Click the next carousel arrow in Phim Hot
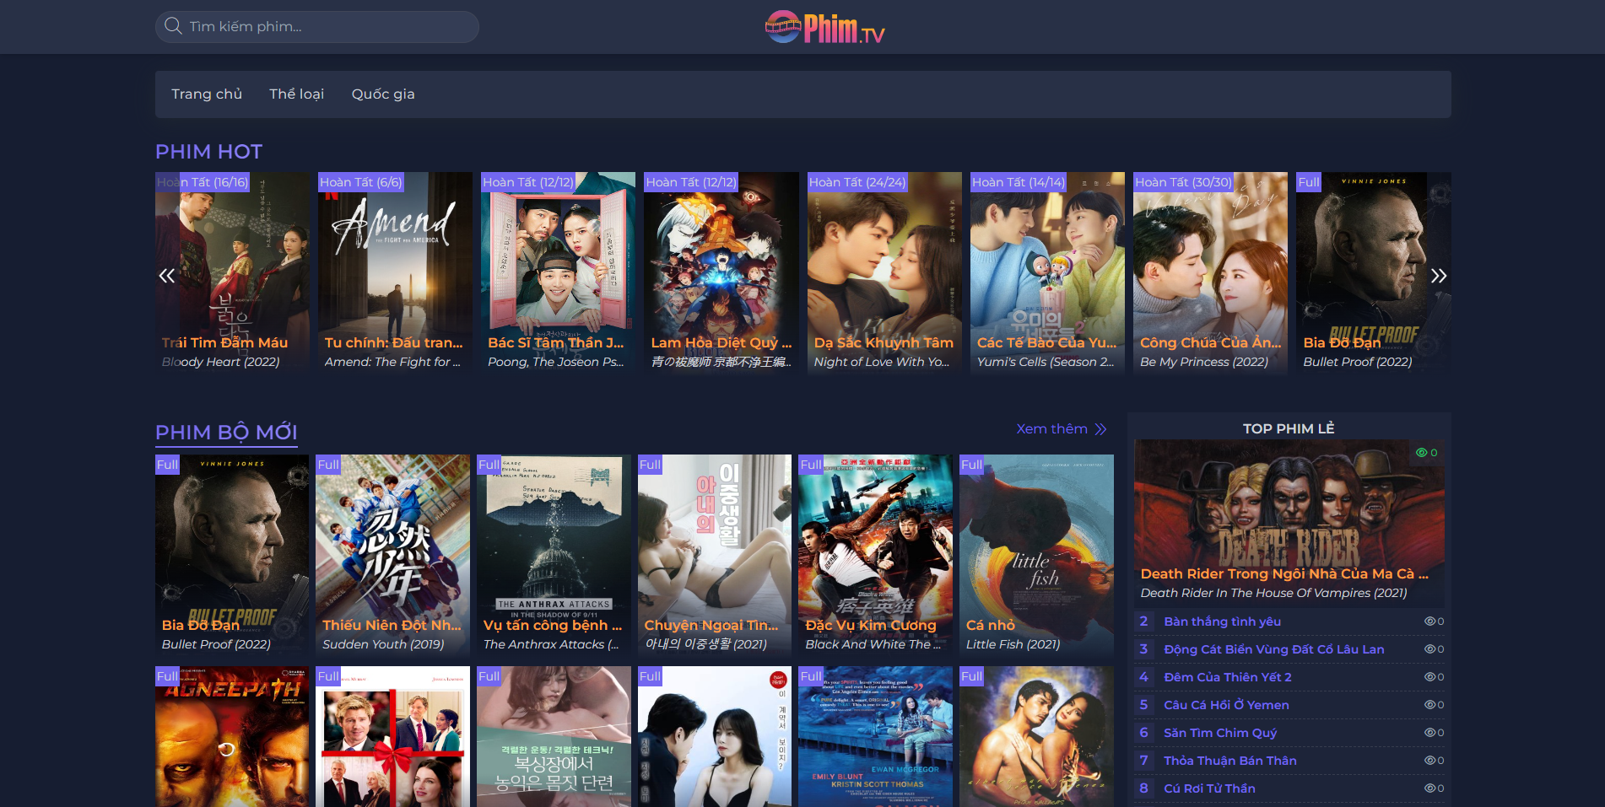 point(1438,276)
